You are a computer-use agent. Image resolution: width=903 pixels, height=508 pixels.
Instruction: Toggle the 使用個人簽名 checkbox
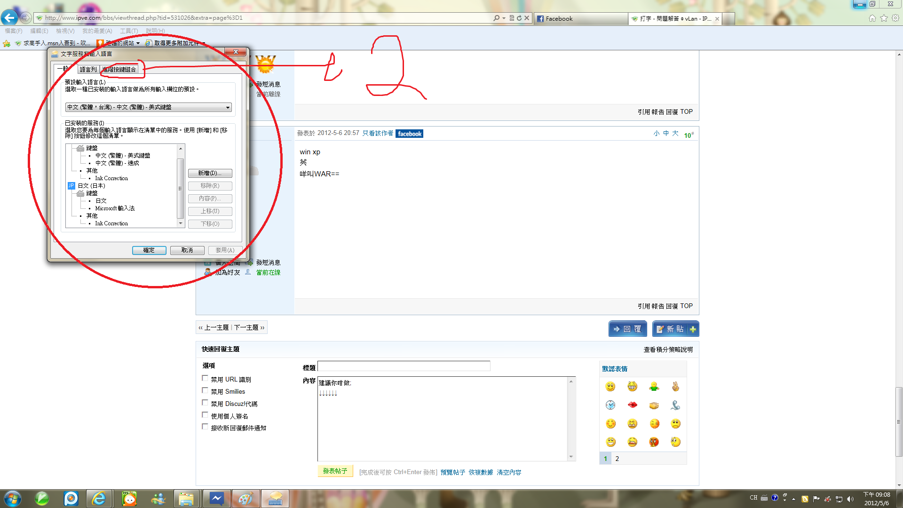[205, 415]
